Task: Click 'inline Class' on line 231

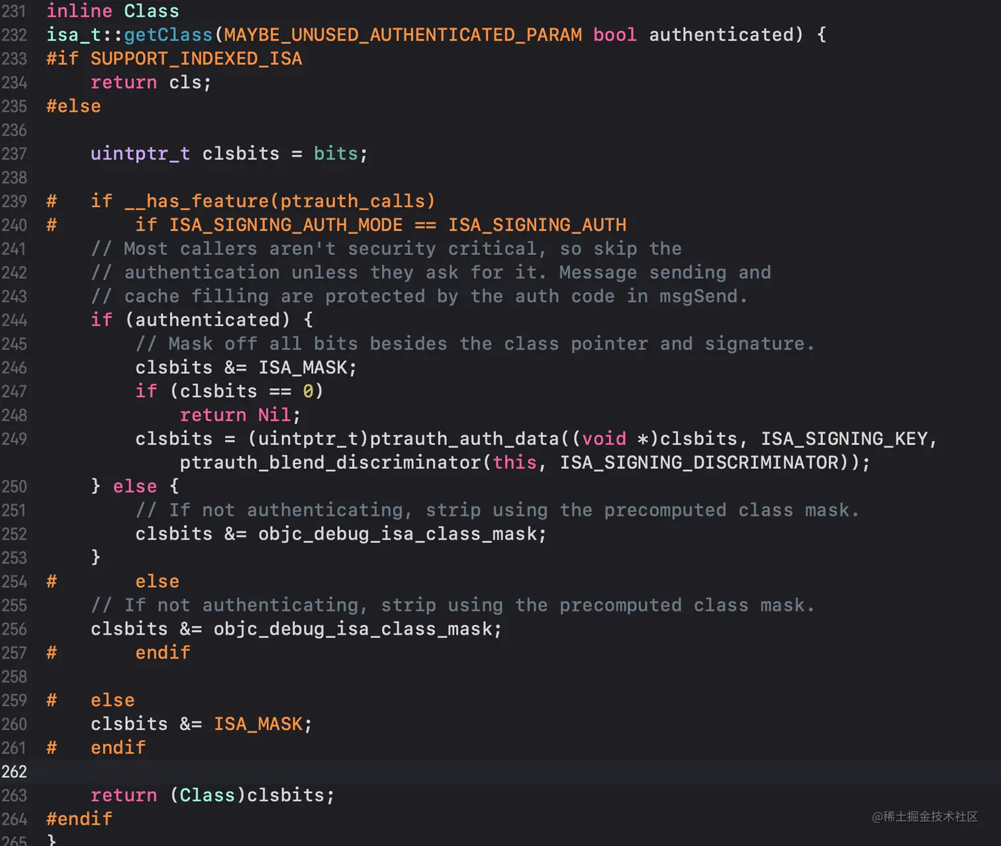Action: pos(113,11)
